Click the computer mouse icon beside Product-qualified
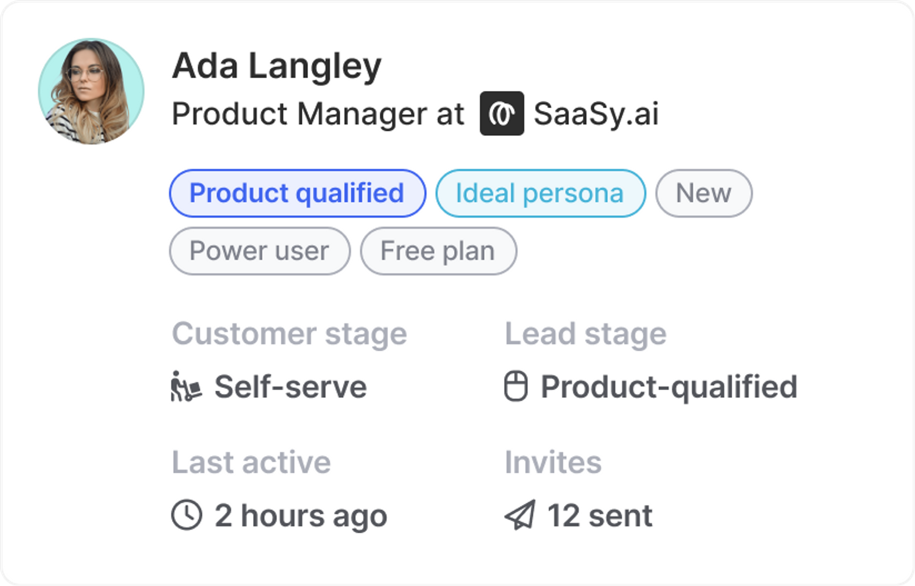Viewport: 915px width, 586px height. pyautogui.click(x=516, y=387)
